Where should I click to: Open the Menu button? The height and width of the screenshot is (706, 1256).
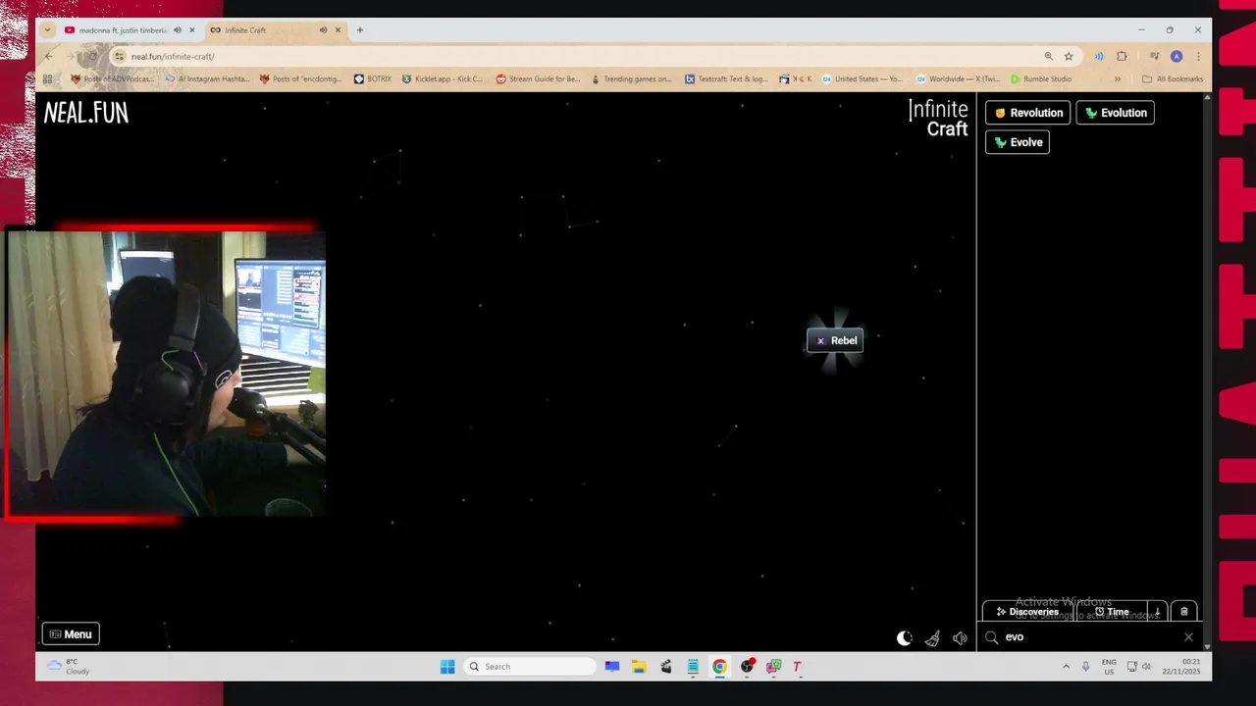[71, 634]
